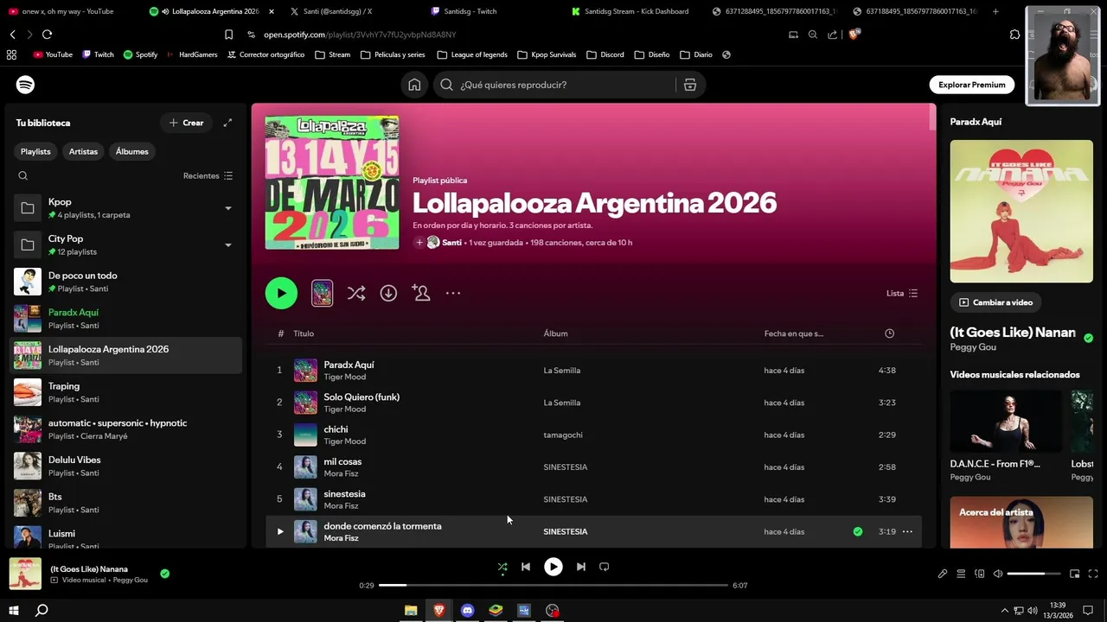Open File Explorer from the taskbar
This screenshot has width=1107, height=622.
[411, 610]
